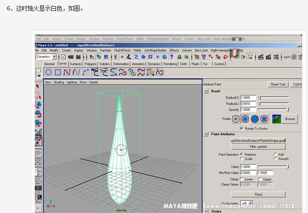The image size is (308, 213).
Task: Click the first clapperboard render icon
Action: coord(261,57)
